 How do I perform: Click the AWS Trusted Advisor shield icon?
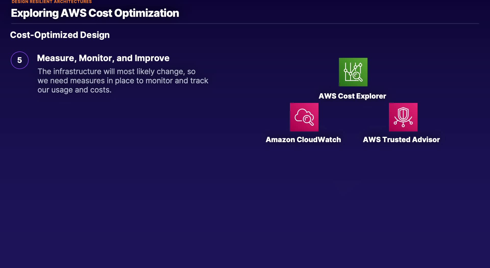[403, 117]
